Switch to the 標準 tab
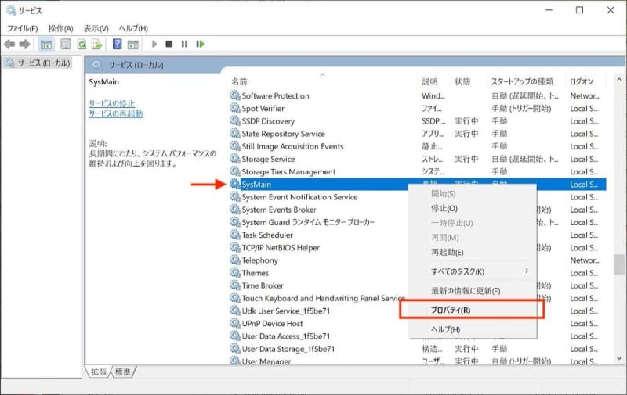Image resolution: width=627 pixels, height=395 pixels. point(123,372)
